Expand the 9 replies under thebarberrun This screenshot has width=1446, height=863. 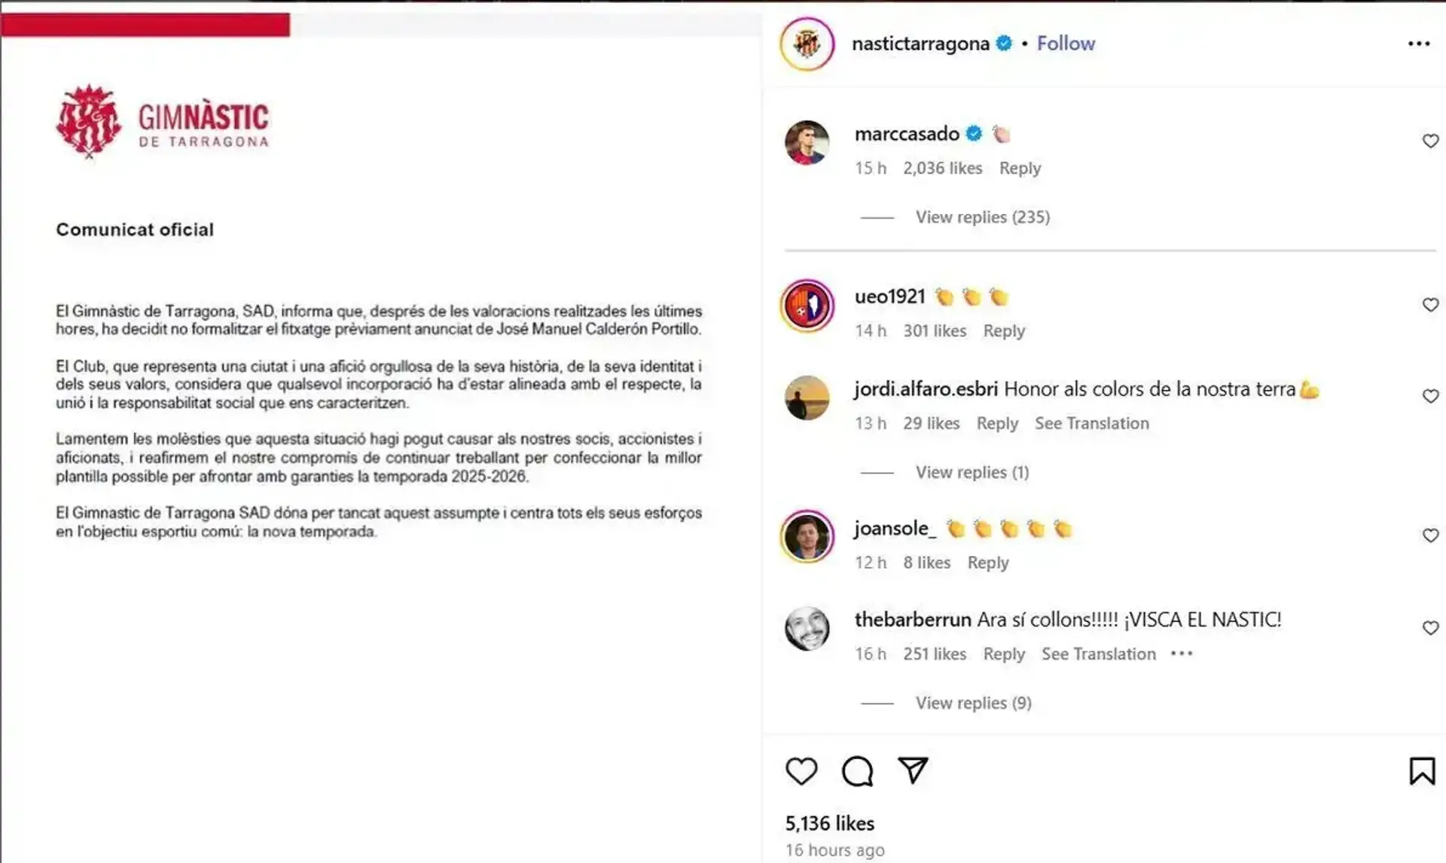click(973, 703)
